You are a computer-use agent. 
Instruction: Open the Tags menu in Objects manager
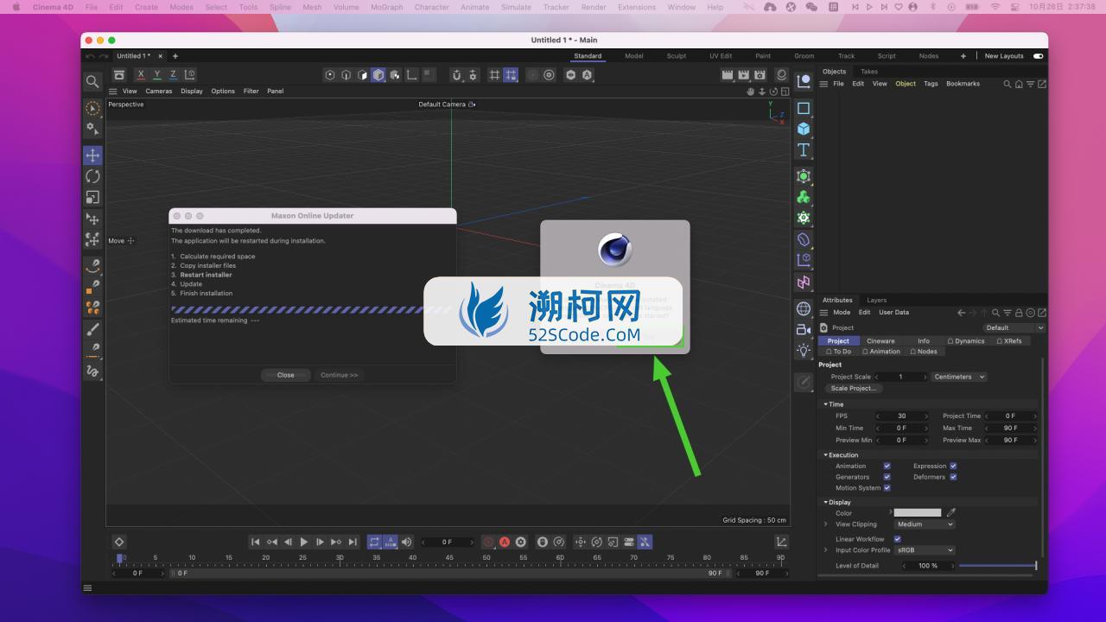tap(931, 84)
